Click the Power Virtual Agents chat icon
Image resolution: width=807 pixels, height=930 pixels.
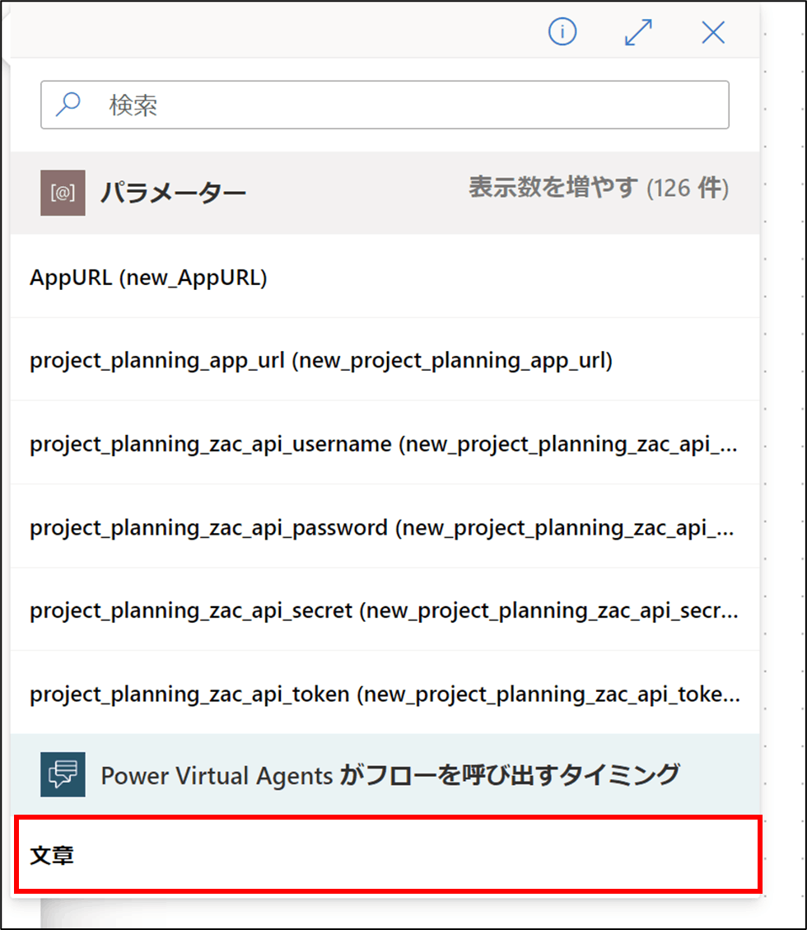click(x=63, y=774)
